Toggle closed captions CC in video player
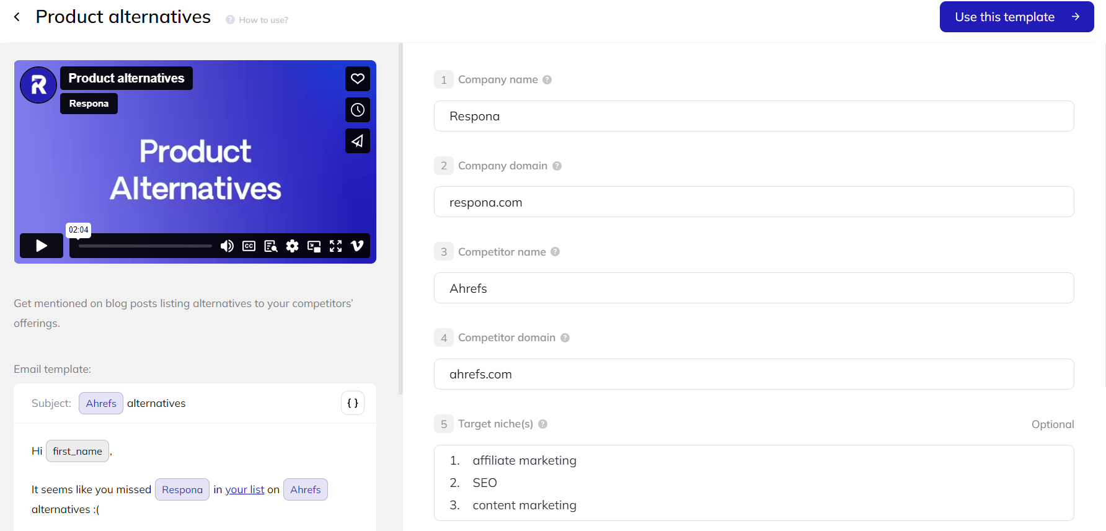Viewport: 1106px width, 531px height. [x=249, y=246]
